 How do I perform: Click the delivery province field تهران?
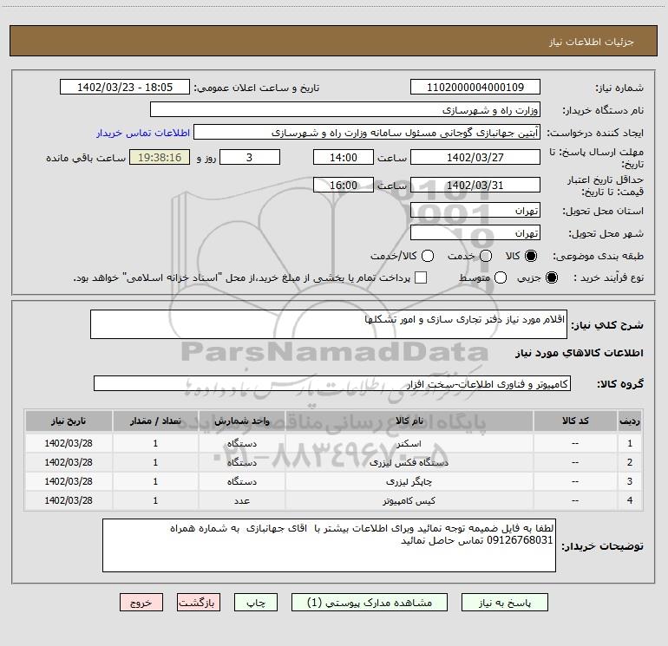point(475,211)
